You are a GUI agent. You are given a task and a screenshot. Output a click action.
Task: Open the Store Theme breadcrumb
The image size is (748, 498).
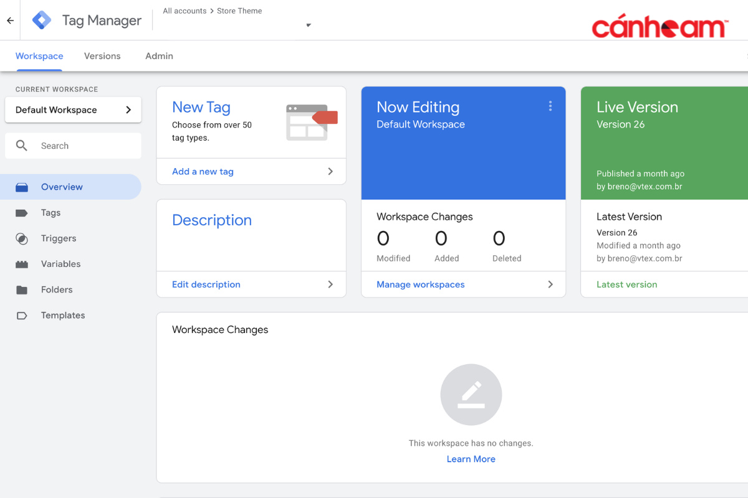point(239,11)
